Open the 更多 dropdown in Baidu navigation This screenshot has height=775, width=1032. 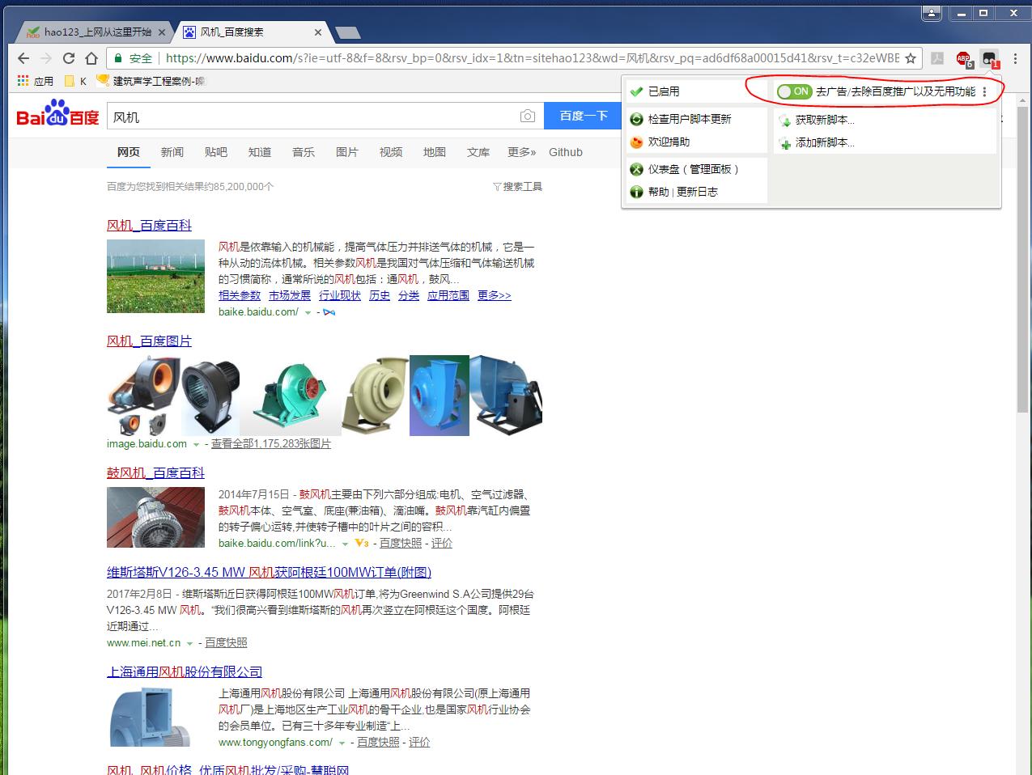[x=520, y=152]
